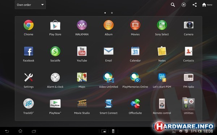Open small apps launcher in navigation bar
This screenshot has width=217, height=135.
(104, 131)
